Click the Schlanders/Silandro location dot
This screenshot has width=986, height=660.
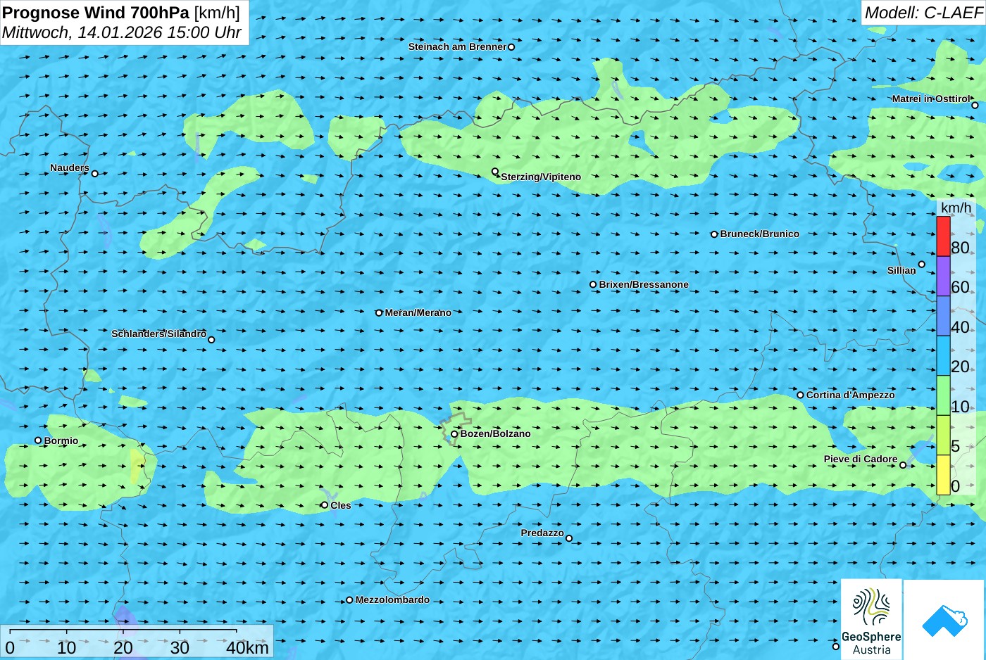(x=211, y=340)
